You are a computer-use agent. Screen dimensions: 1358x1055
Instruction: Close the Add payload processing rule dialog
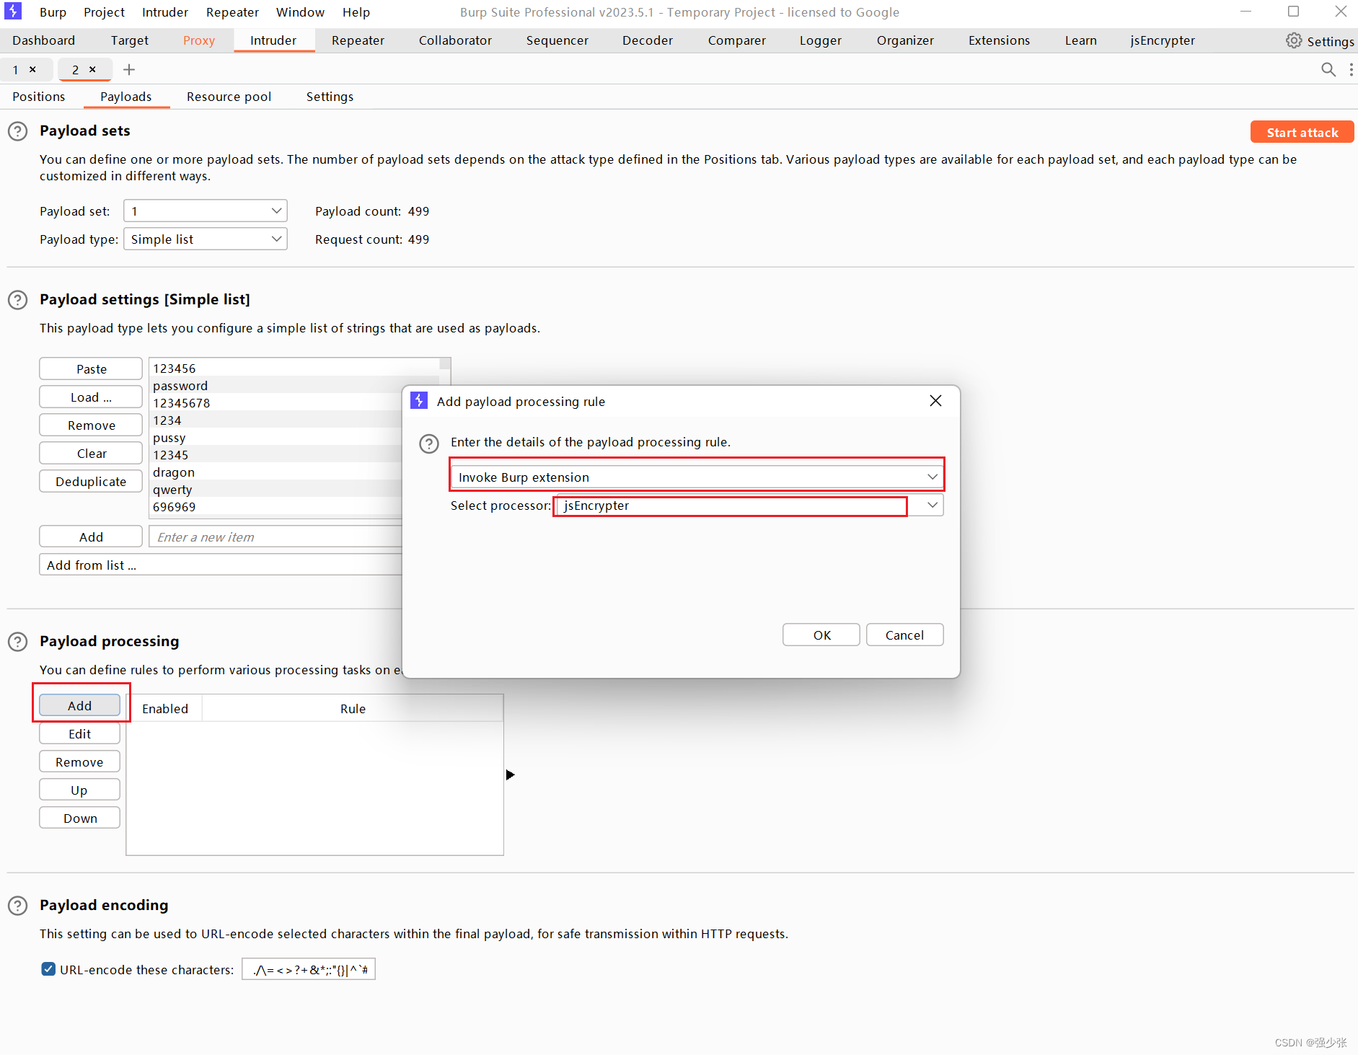(x=935, y=400)
